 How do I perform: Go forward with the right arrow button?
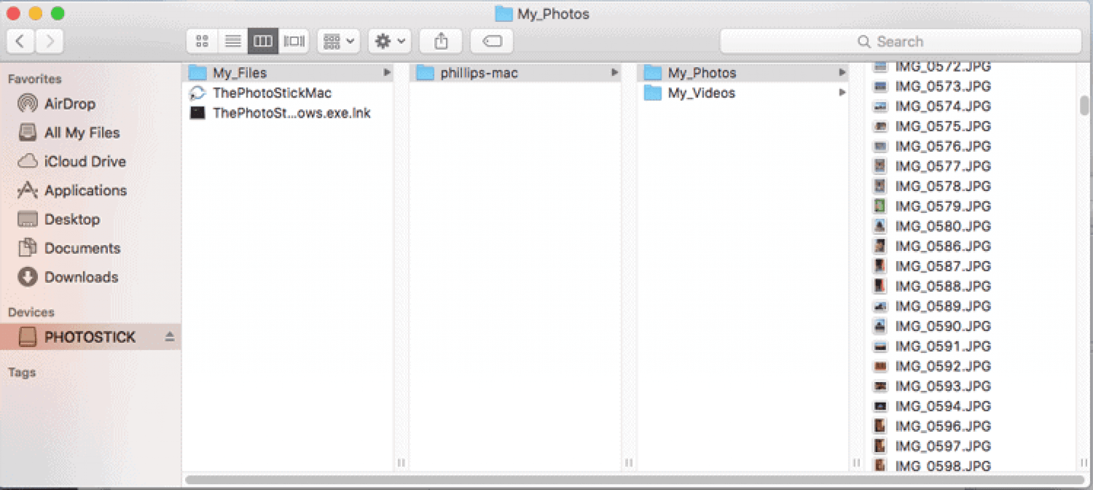[x=50, y=41]
